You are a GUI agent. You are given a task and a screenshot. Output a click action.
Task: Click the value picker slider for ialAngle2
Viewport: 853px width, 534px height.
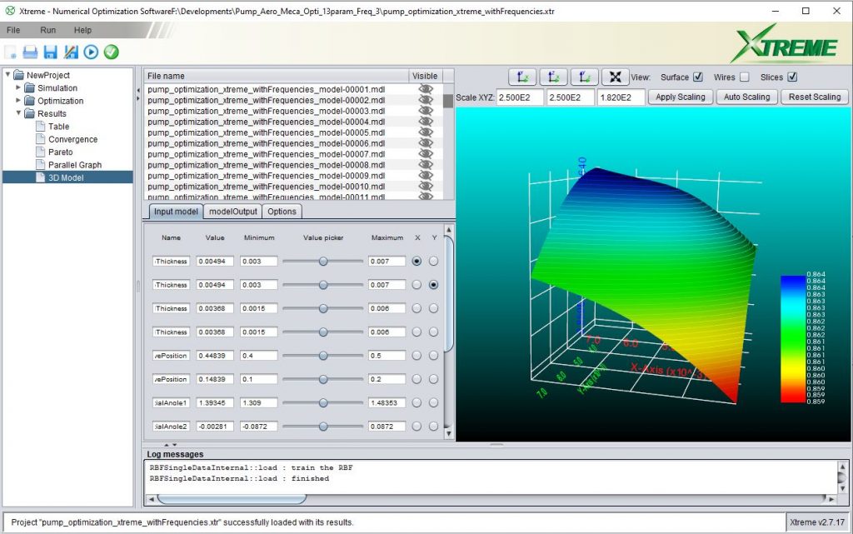click(x=323, y=427)
